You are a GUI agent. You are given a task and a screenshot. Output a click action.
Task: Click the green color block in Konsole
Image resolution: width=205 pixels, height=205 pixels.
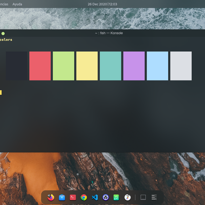coord(64,66)
